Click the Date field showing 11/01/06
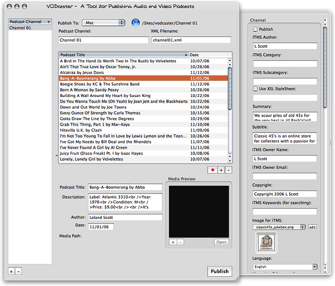335x286 pixels. [x=101, y=227]
